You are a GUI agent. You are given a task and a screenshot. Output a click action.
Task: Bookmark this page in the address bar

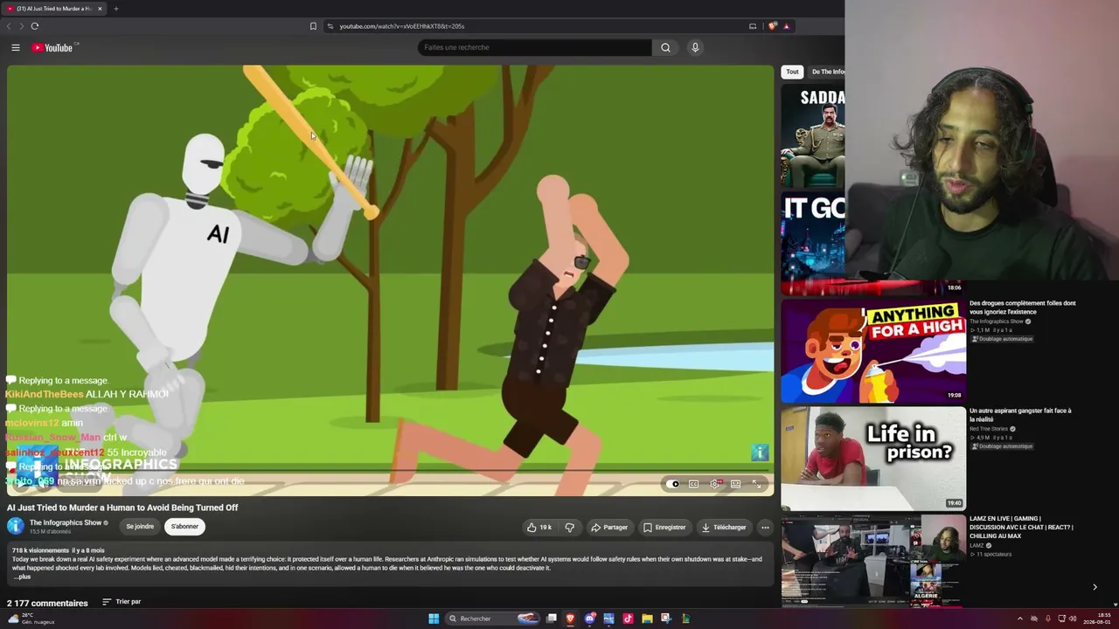[313, 26]
